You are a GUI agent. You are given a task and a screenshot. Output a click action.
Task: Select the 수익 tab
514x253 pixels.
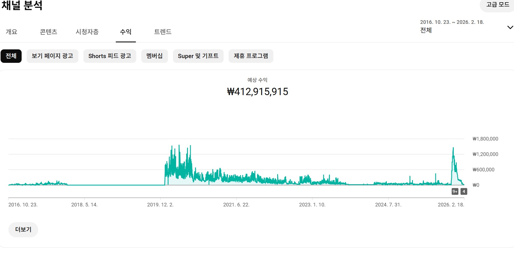pos(126,32)
